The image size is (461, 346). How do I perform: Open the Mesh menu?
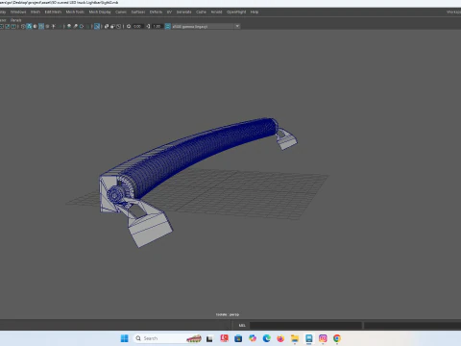coord(36,12)
